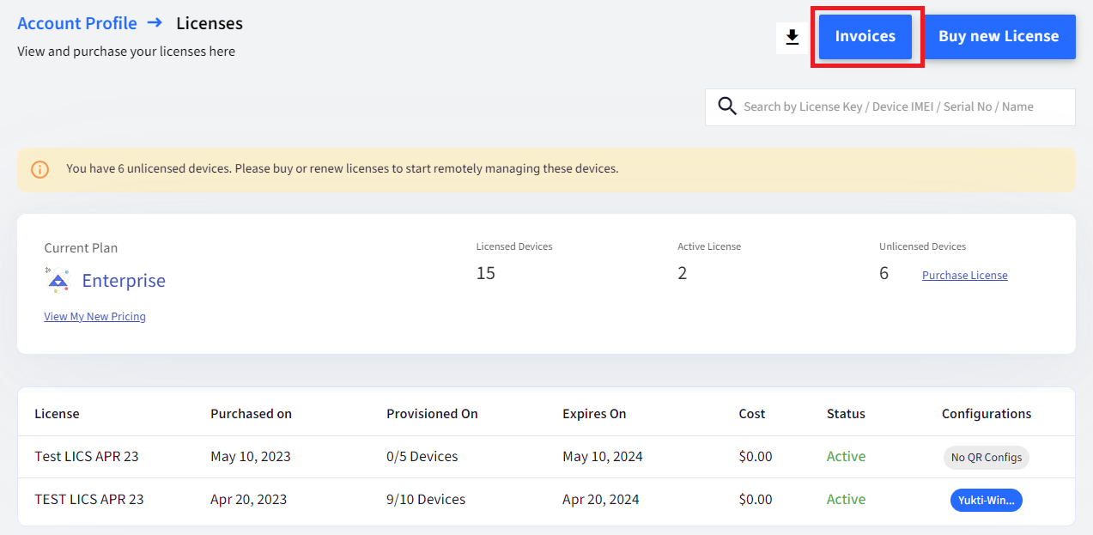
Task: Click the Current Plan label
Action: point(81,248)
